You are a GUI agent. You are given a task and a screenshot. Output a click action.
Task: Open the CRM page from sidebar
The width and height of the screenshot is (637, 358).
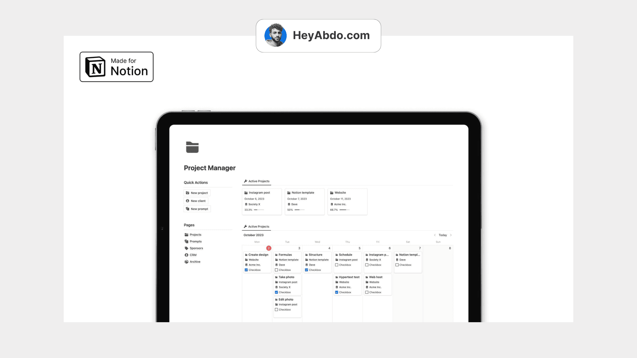pos(192,255)
